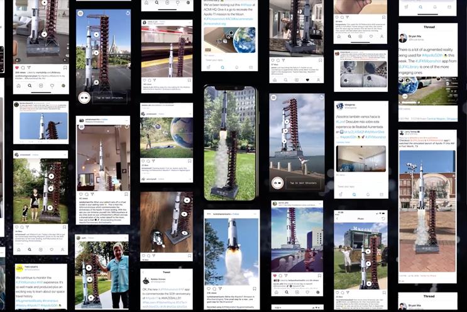The width and height of the screenshot is (467, 312).
Task: Open the menu icon in the bridge AR scene
Action: (80, 13)
